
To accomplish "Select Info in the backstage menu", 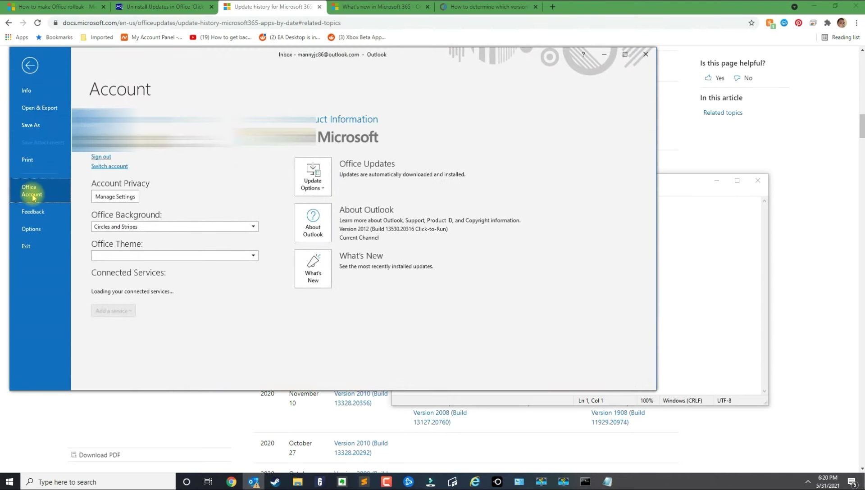I will tap(26, 91).
